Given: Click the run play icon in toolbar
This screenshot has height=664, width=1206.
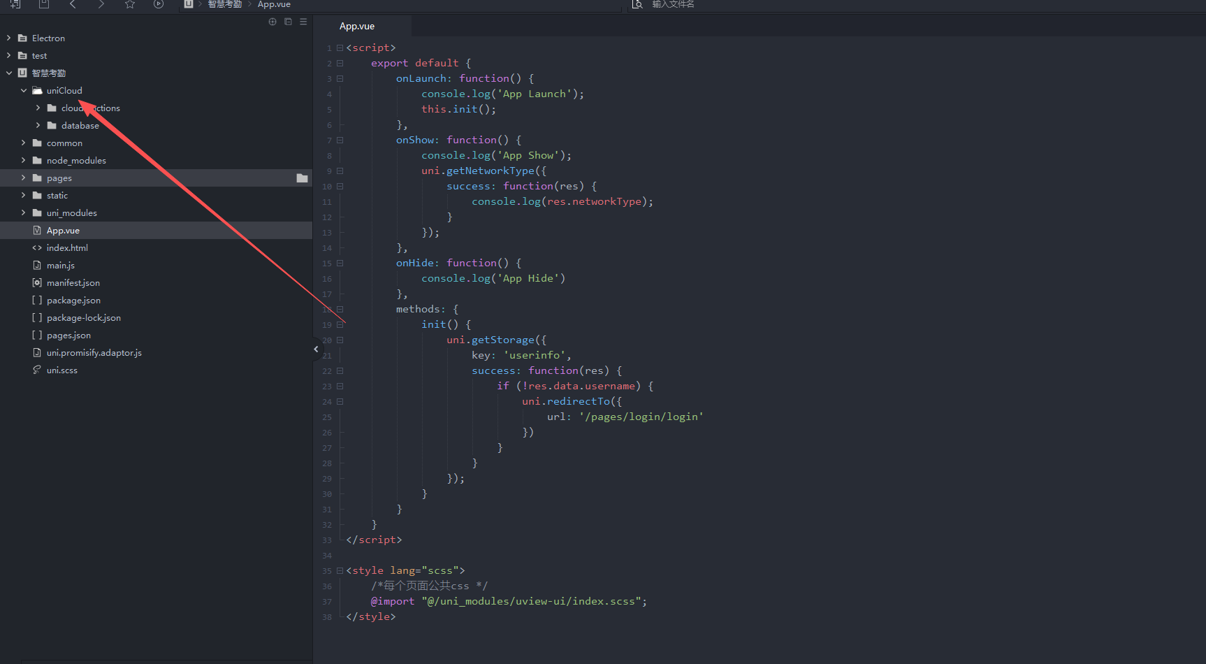Looking at the screenshot, I should pyautogui.click(x=159, y=4).
